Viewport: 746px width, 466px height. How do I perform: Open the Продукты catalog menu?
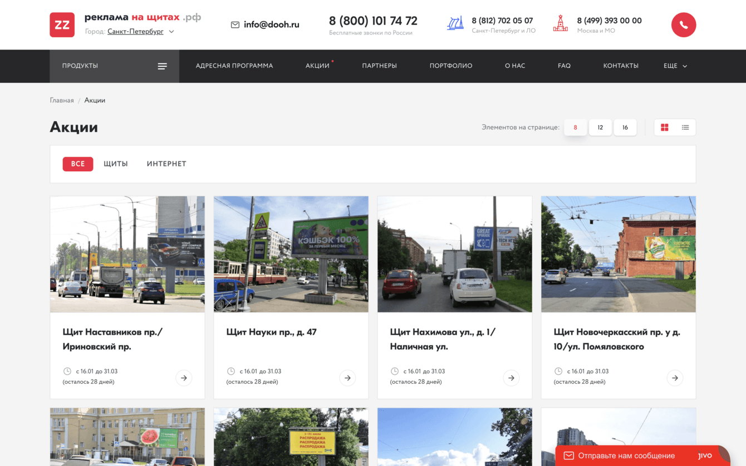tap(114, 66)
